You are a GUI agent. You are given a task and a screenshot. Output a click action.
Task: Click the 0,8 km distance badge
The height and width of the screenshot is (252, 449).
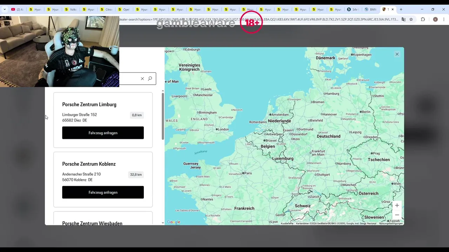tap(137, 115)
